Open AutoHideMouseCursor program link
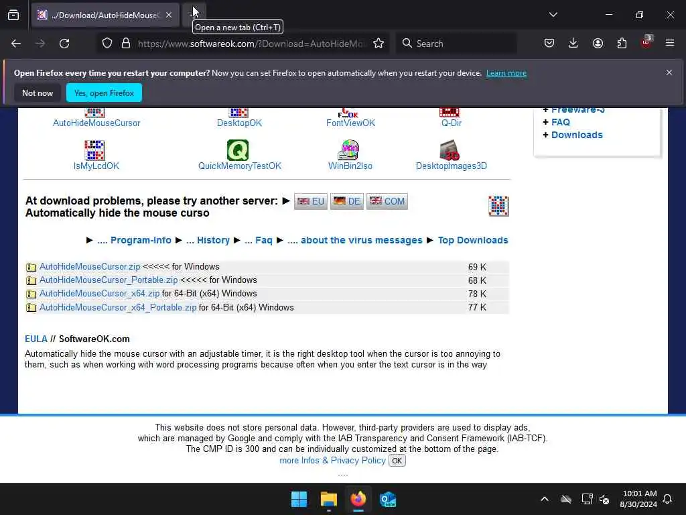The height and width of the screenshot is (515, 686). click(96, 123)
